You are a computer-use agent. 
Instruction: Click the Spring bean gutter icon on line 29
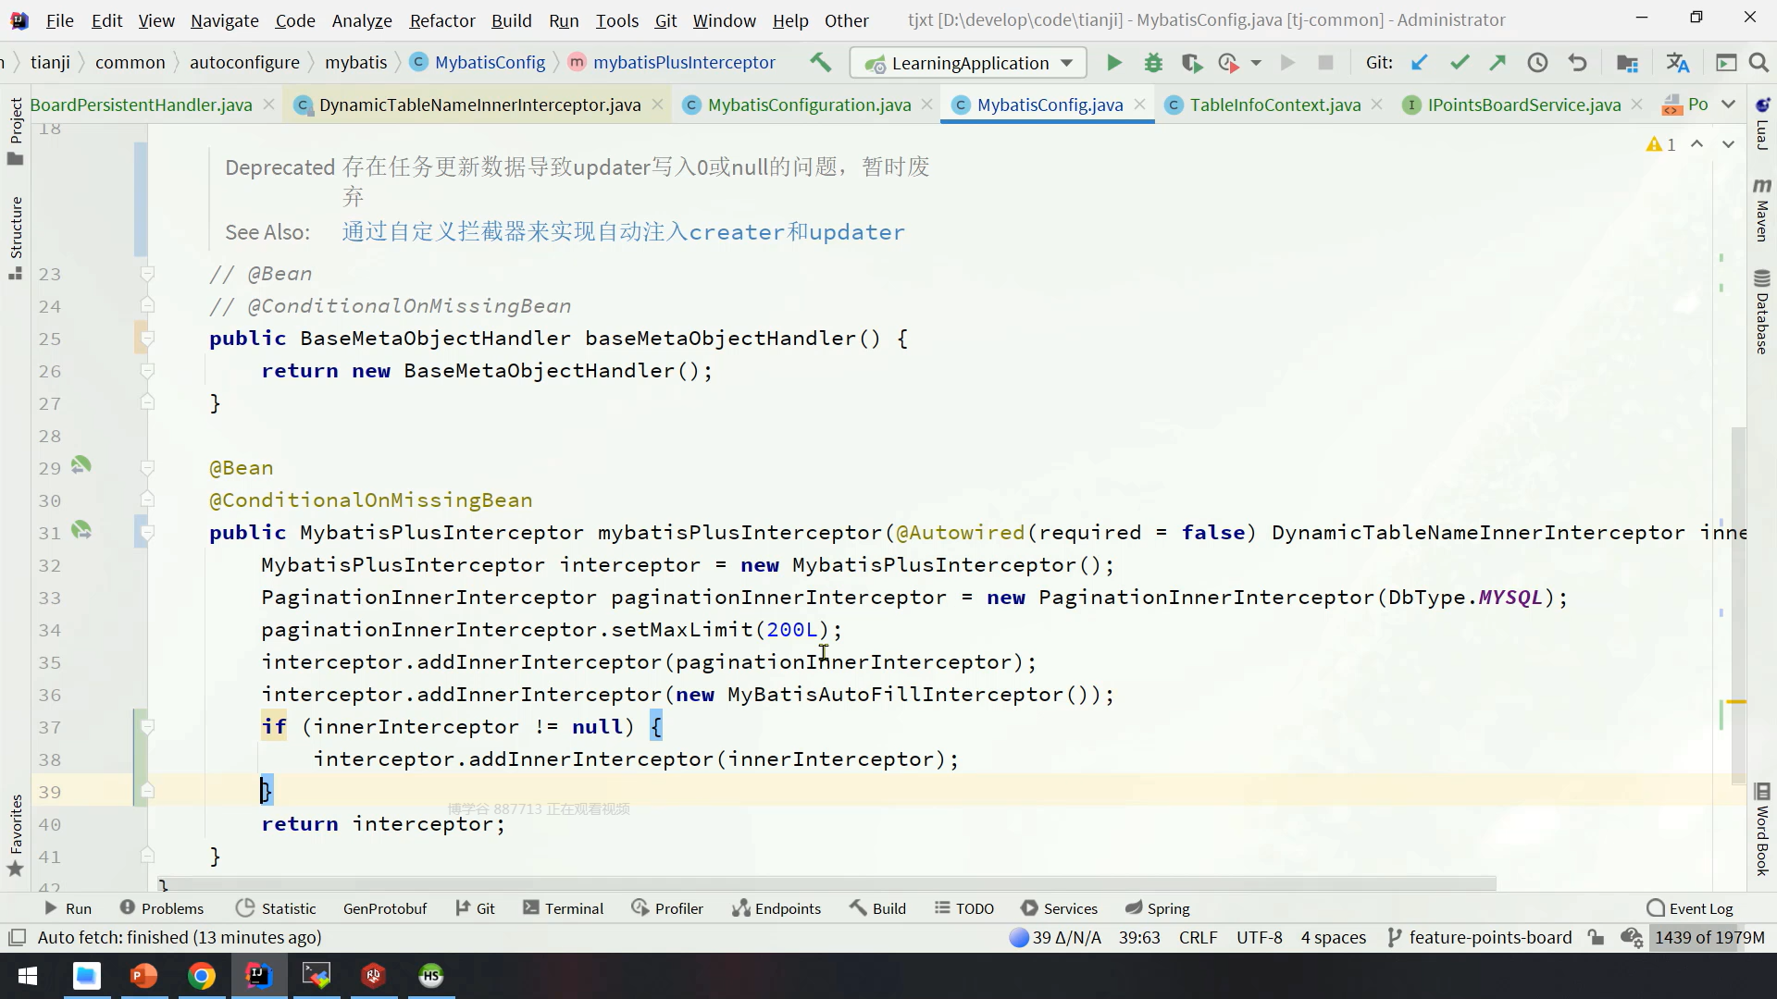coord(81,465)
